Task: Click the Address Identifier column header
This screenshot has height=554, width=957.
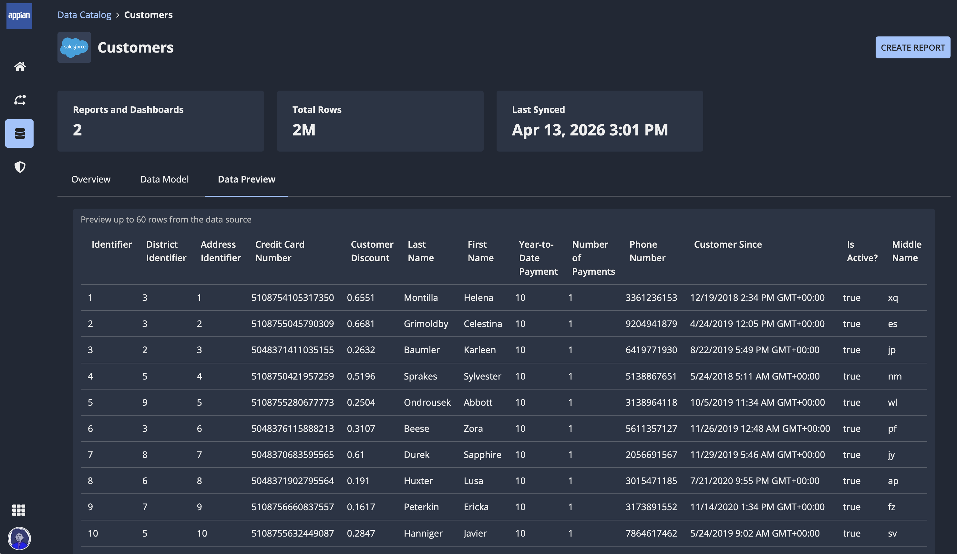Action: [x=221, y=251]
